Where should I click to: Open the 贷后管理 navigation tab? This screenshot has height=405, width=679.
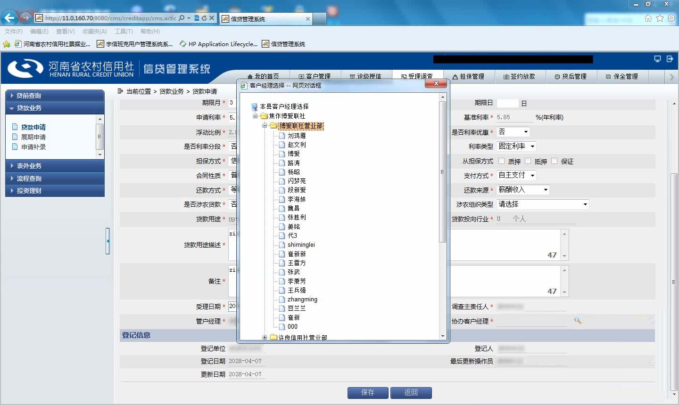click(571, 76)
